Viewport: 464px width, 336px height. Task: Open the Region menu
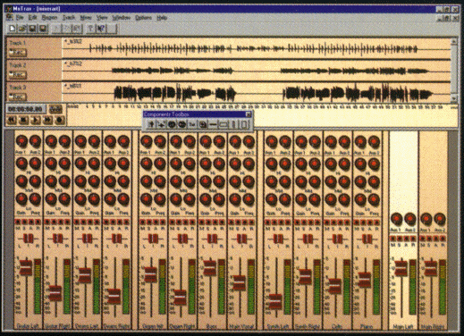pyautogui.click(x=49, y=18)
